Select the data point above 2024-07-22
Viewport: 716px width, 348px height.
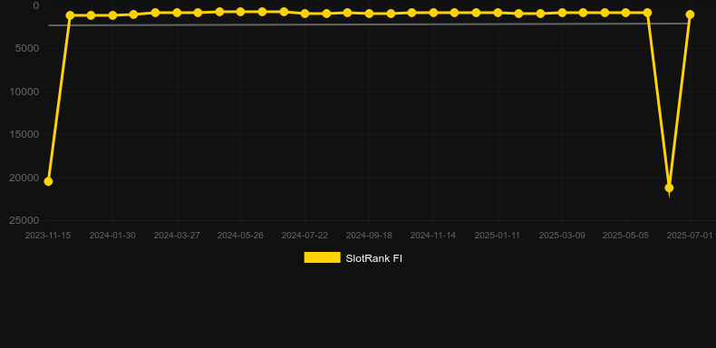coord(305,14)
